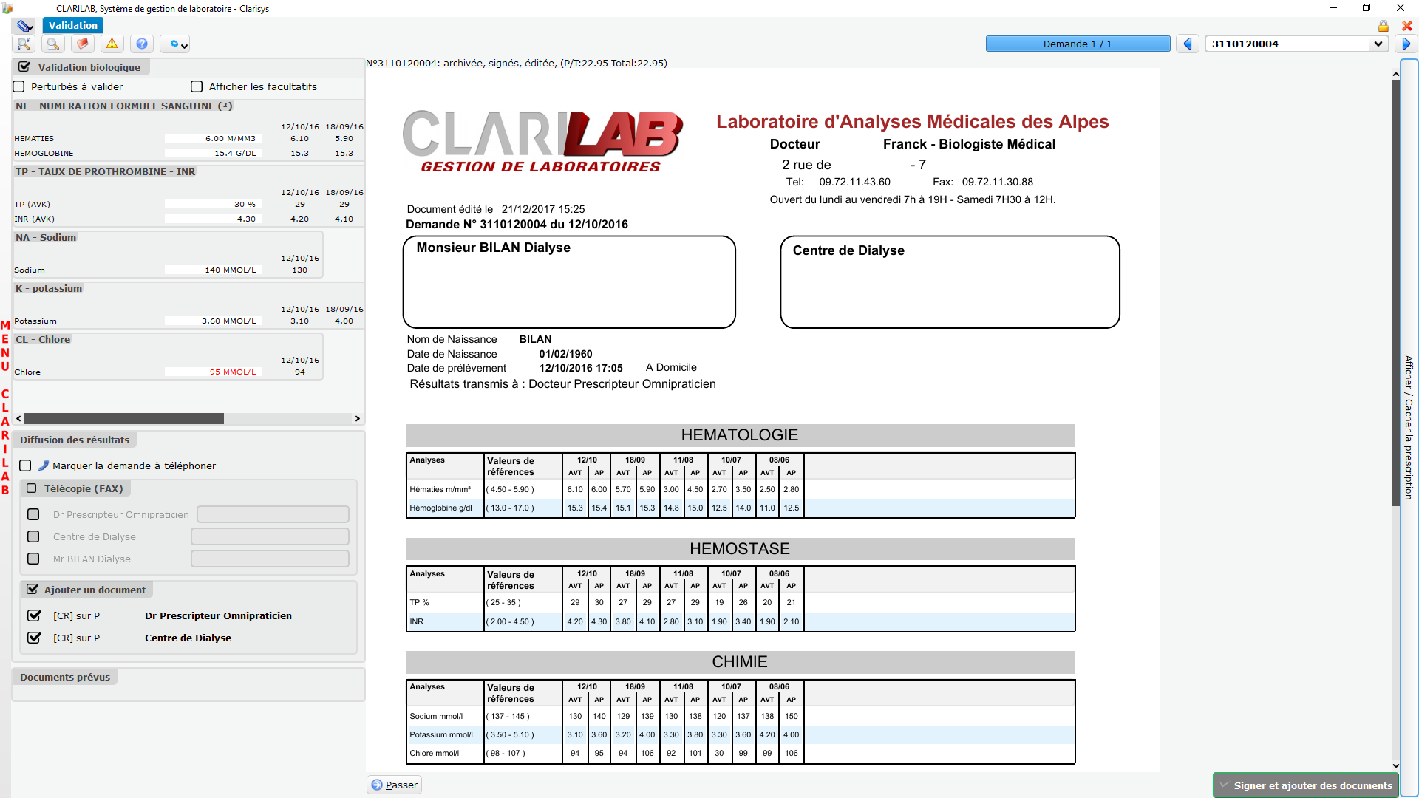Viewport: 1419px width, 798px height.
Task: Click Signer et ajouter des documents
Action: [x=1306, y=785]
